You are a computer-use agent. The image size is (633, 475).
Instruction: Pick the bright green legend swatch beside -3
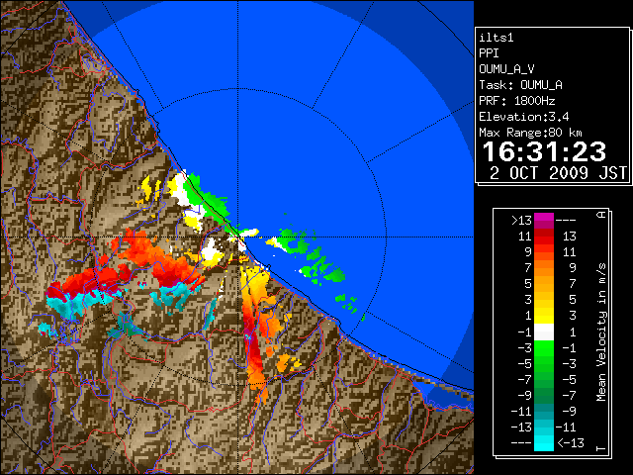tap(544, 347)
